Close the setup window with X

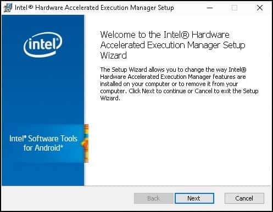[x=260, y=8]
